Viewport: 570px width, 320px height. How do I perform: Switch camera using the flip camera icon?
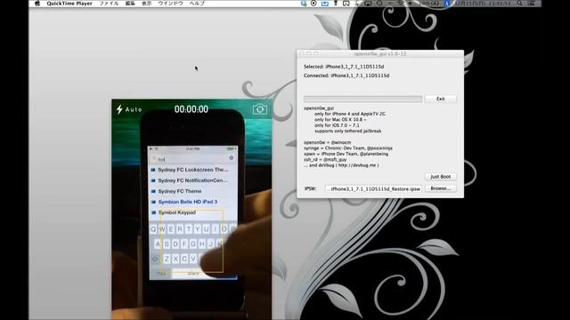260,109
